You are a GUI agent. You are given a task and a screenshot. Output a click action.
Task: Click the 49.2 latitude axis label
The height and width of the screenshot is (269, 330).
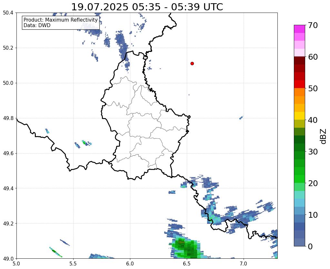[8, 224]
